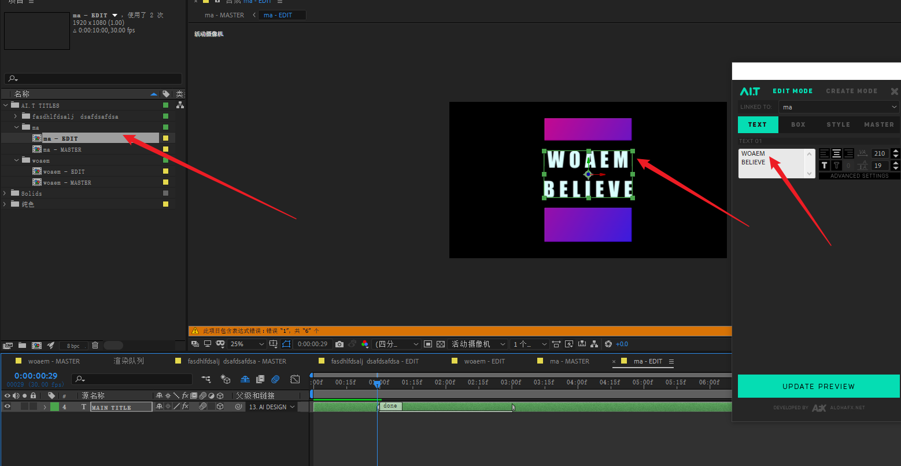This screenshot has width=901, height=466.
Task: Toggle motion blur switch on MAIN TITLE
Action: click(x=203, y=407)
